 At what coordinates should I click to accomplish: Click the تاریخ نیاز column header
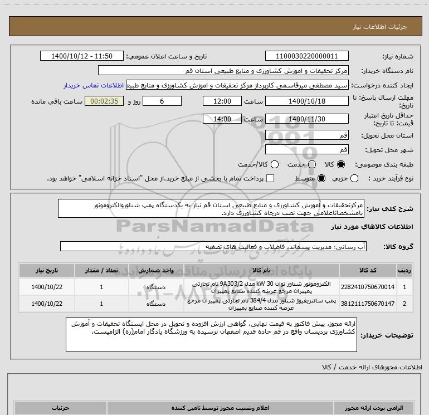point(47,270)
